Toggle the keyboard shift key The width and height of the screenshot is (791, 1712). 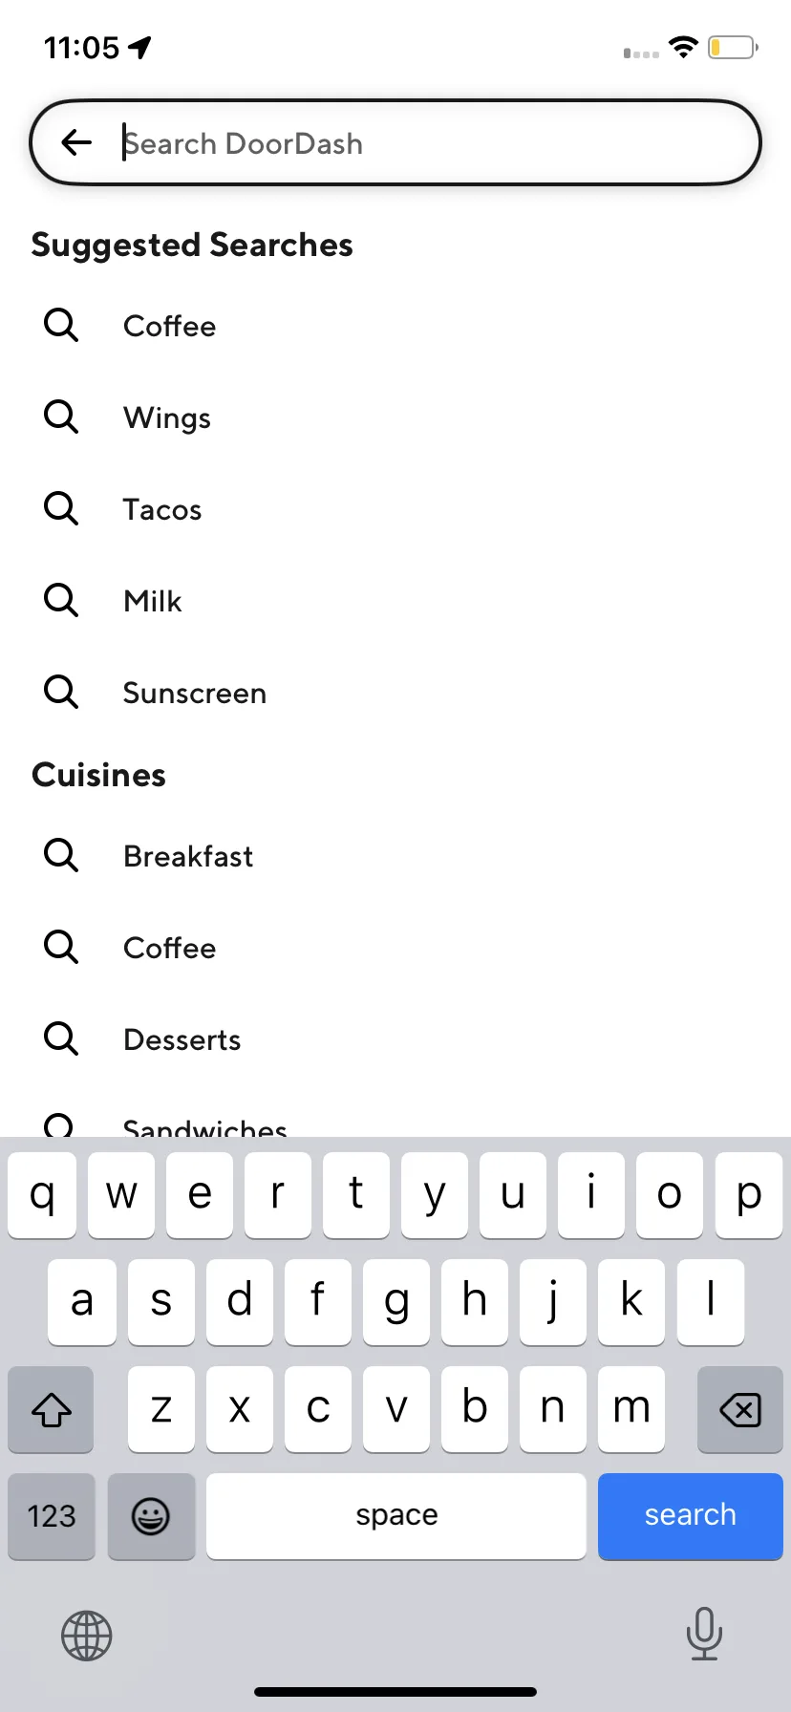tap(52, 1409)
